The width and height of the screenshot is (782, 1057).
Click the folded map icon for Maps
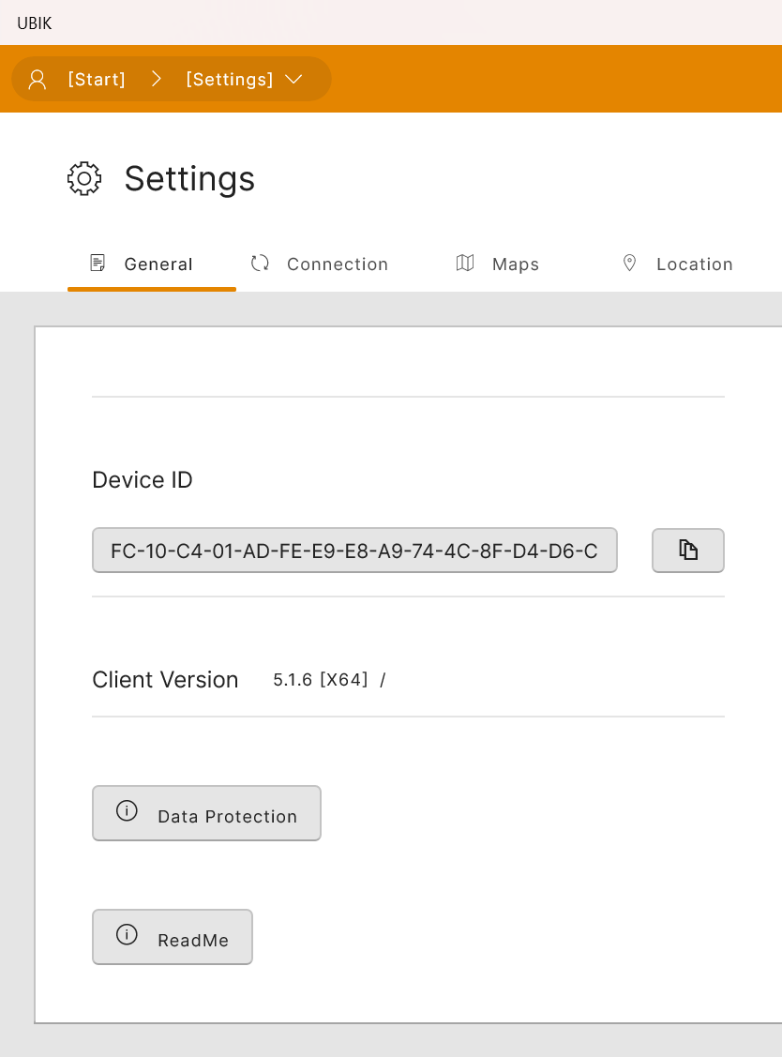[x=465, y=264]
